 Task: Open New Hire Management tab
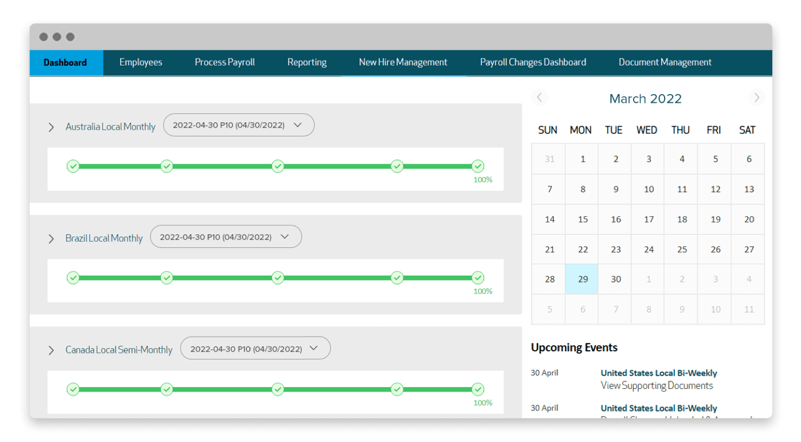coord(403,63)
